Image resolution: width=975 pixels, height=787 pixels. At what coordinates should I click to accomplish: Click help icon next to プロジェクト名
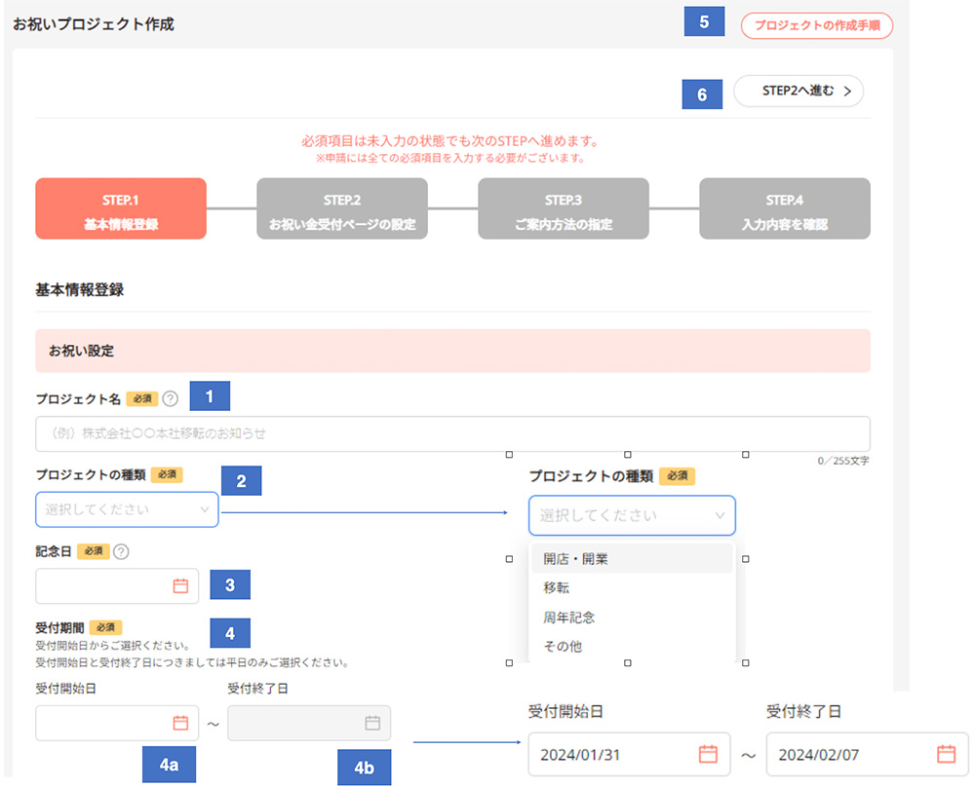(x=171, y=398)
